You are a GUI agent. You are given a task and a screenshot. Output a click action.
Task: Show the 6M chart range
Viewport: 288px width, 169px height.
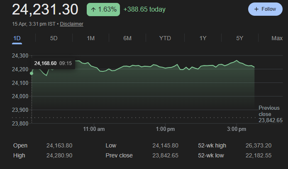click(127, 39)
